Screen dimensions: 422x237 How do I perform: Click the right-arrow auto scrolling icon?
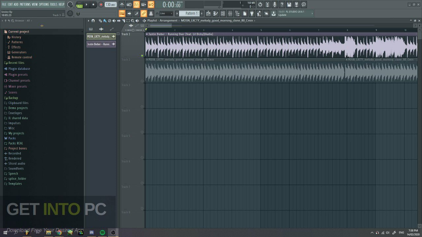point(129,13)
